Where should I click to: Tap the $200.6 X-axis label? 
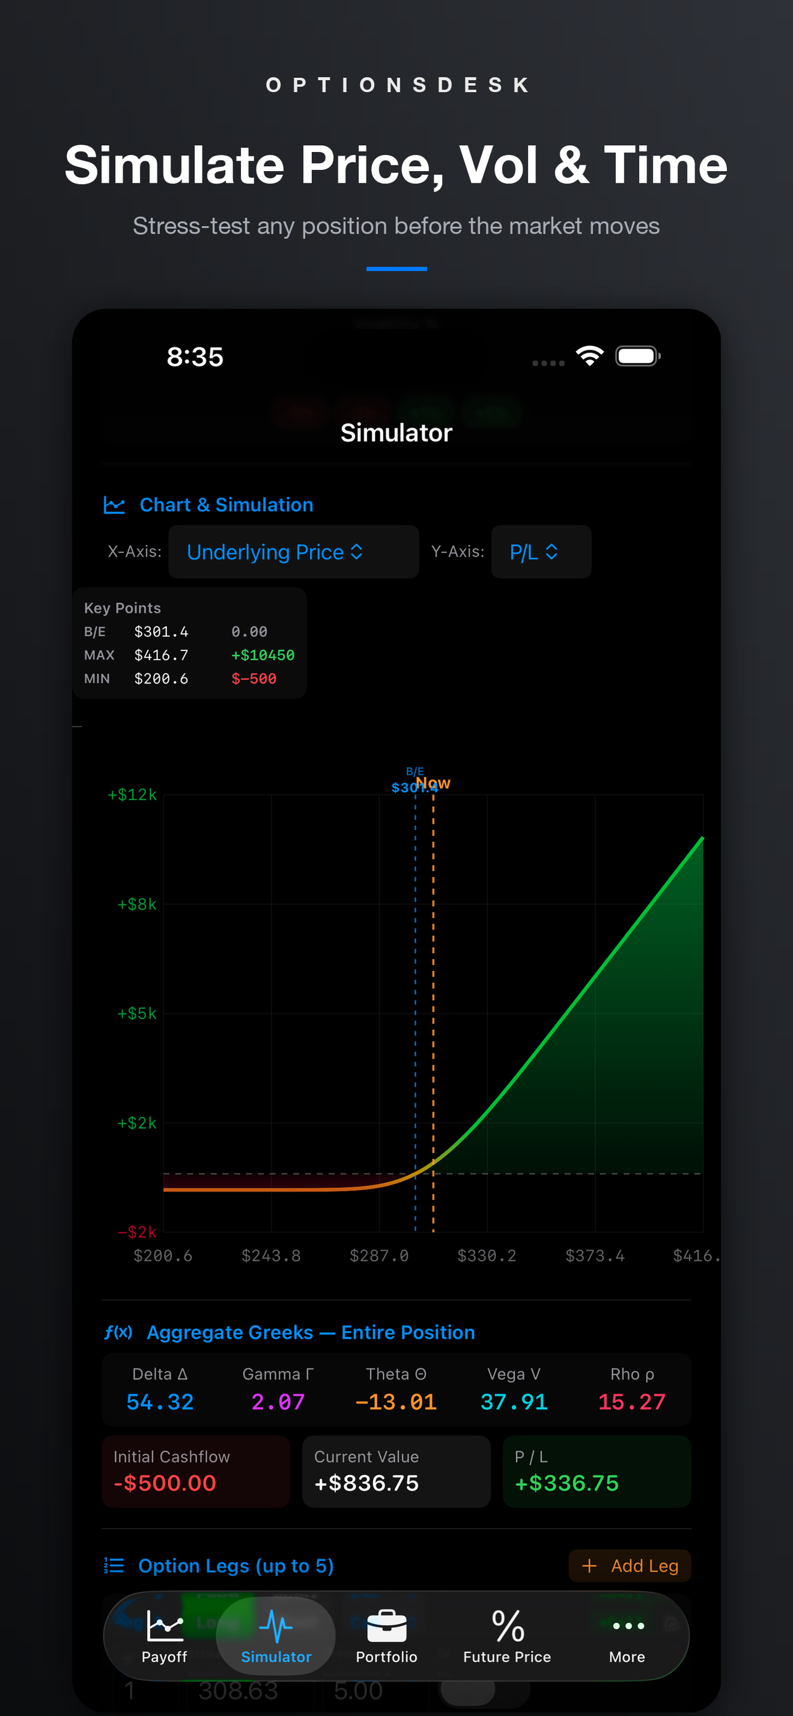click(163, 1256)
